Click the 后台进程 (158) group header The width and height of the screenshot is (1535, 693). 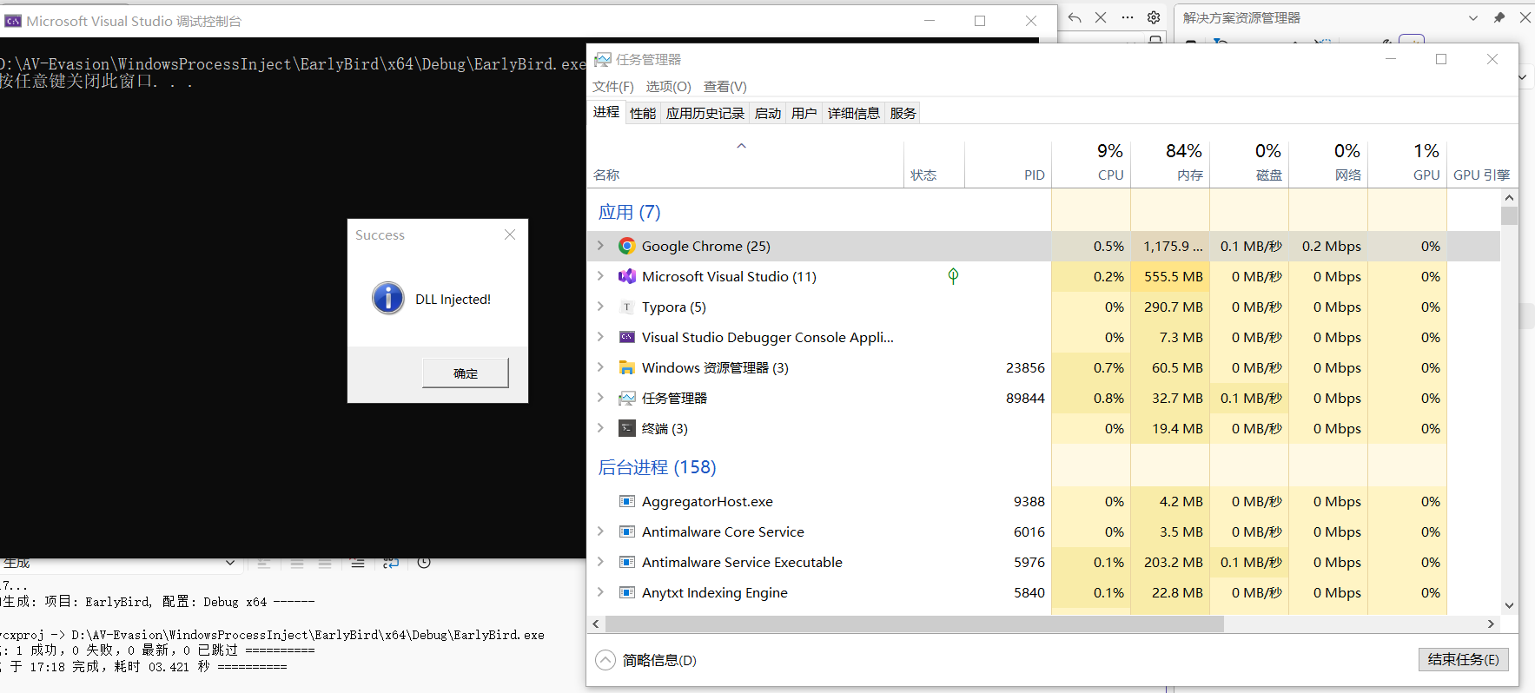tap(657, 468)
